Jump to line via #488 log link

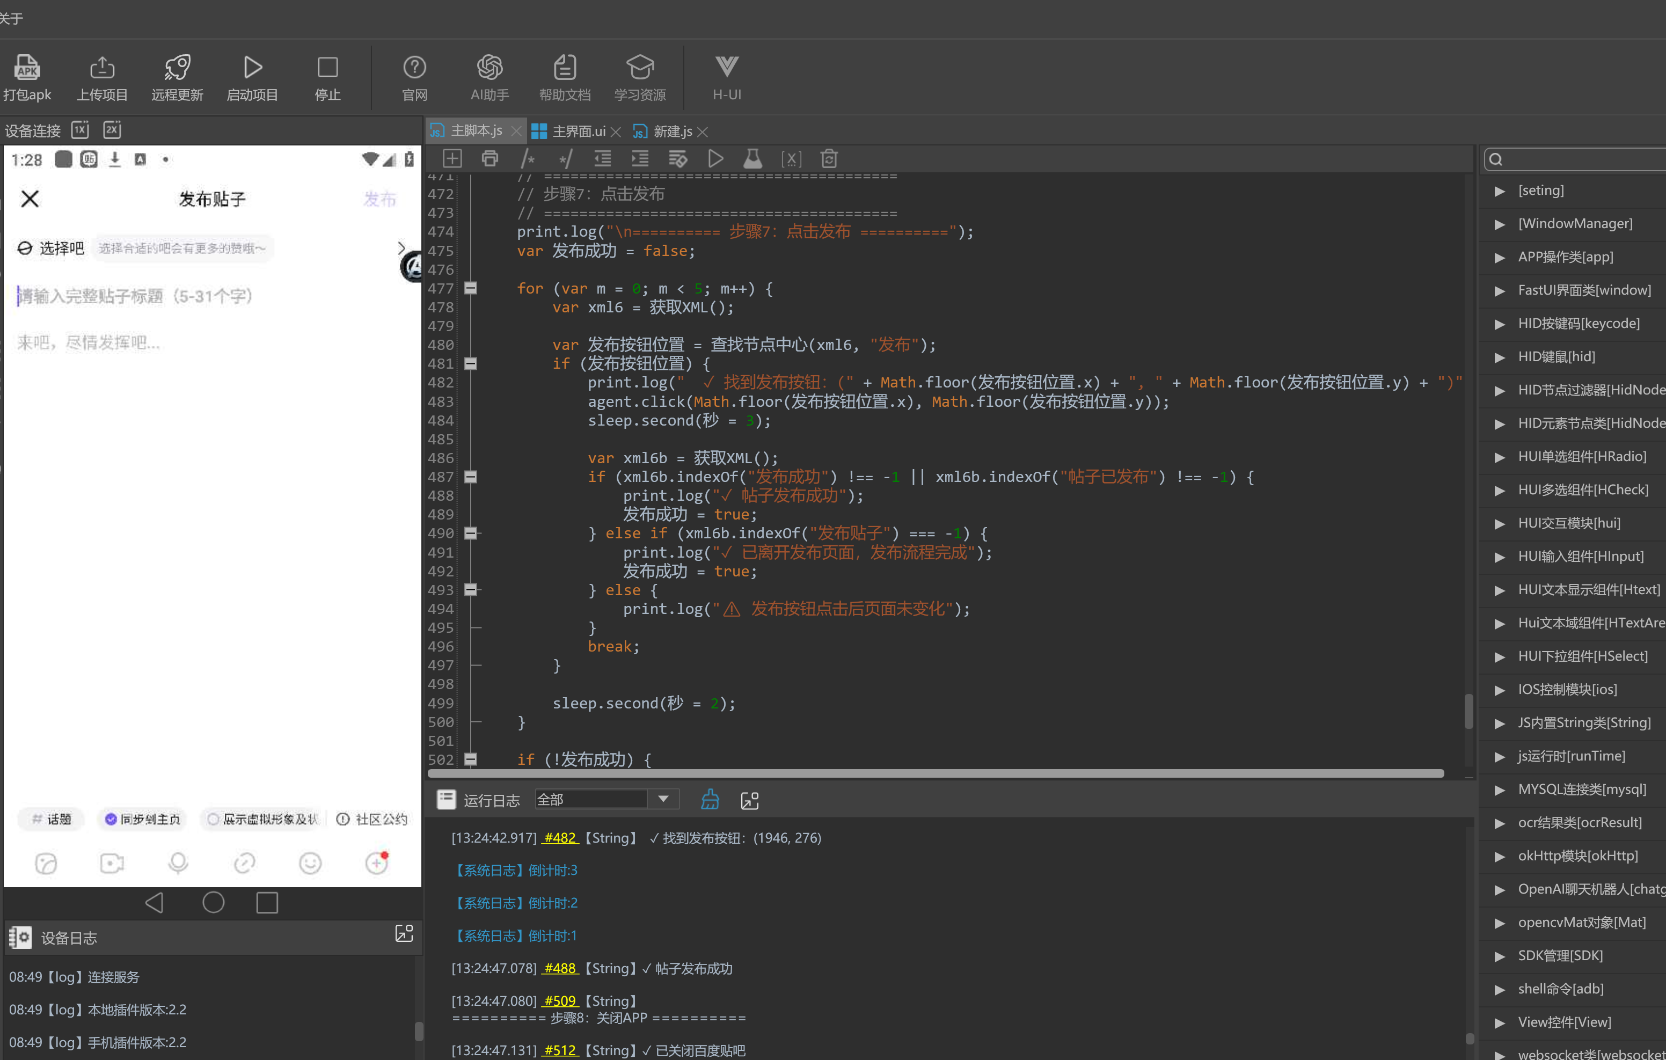click(x=560, y=968)
